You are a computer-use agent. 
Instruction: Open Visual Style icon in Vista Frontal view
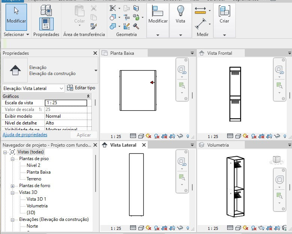tap(238, 136)
